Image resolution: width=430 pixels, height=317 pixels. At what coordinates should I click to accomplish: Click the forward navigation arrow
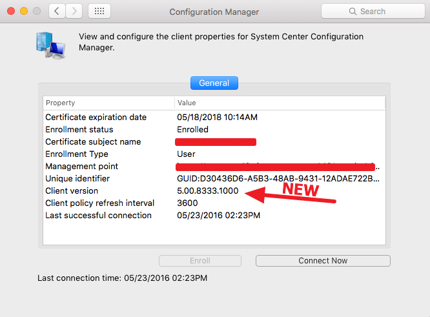coord(74,11)
